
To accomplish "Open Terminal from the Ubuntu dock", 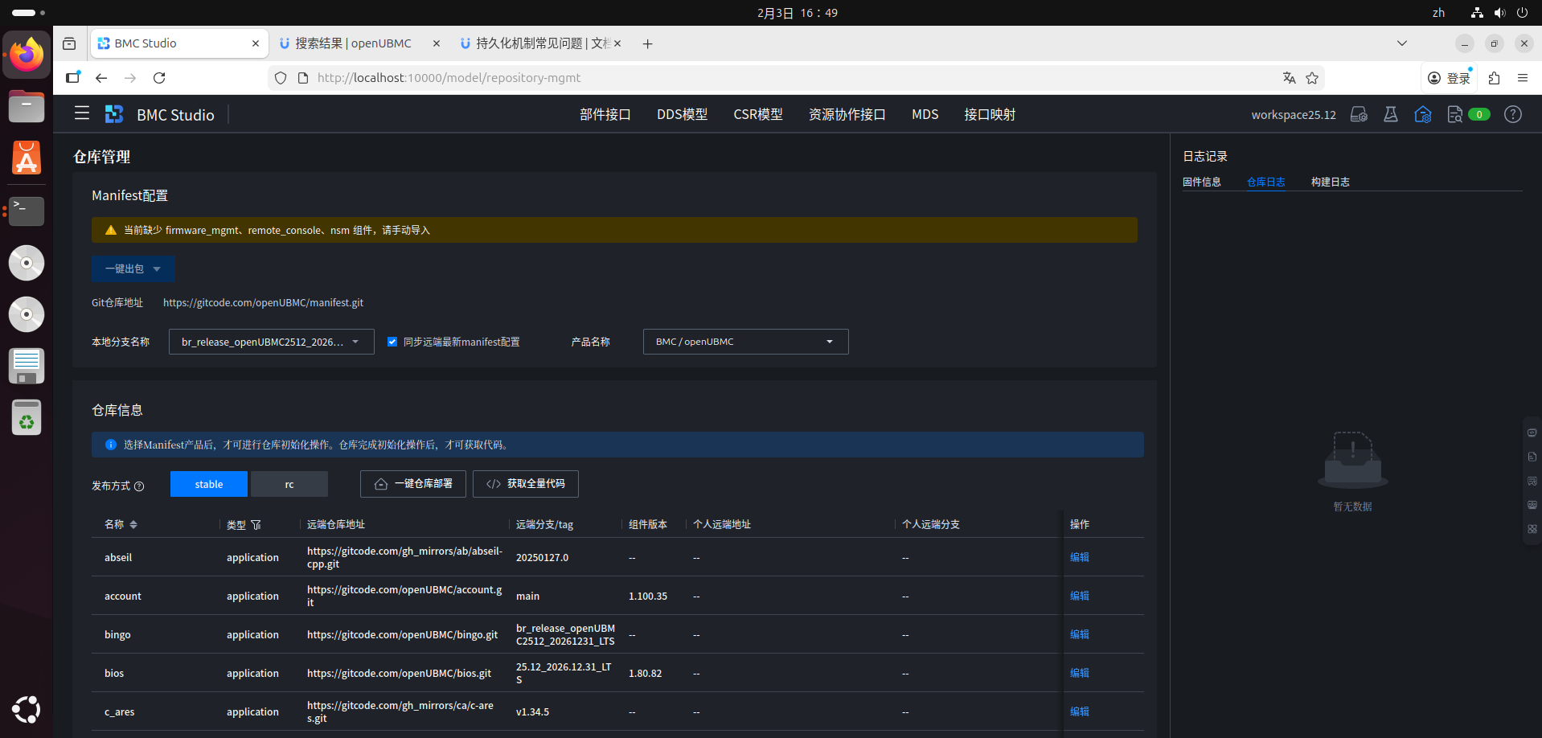I will point(27,211).
